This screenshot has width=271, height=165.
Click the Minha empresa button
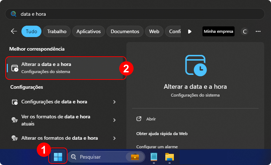pyautogui.click(x=219, y=31)
